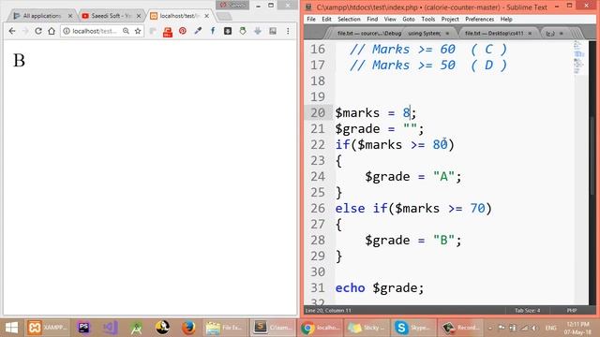The image size is (600, 337).
Task: Click the taskbar clock
Action: [577, 328]
